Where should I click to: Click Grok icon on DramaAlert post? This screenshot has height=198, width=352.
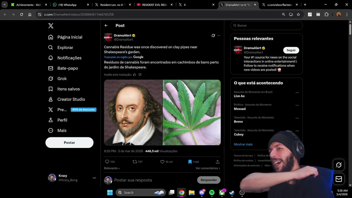pos(213,35)
